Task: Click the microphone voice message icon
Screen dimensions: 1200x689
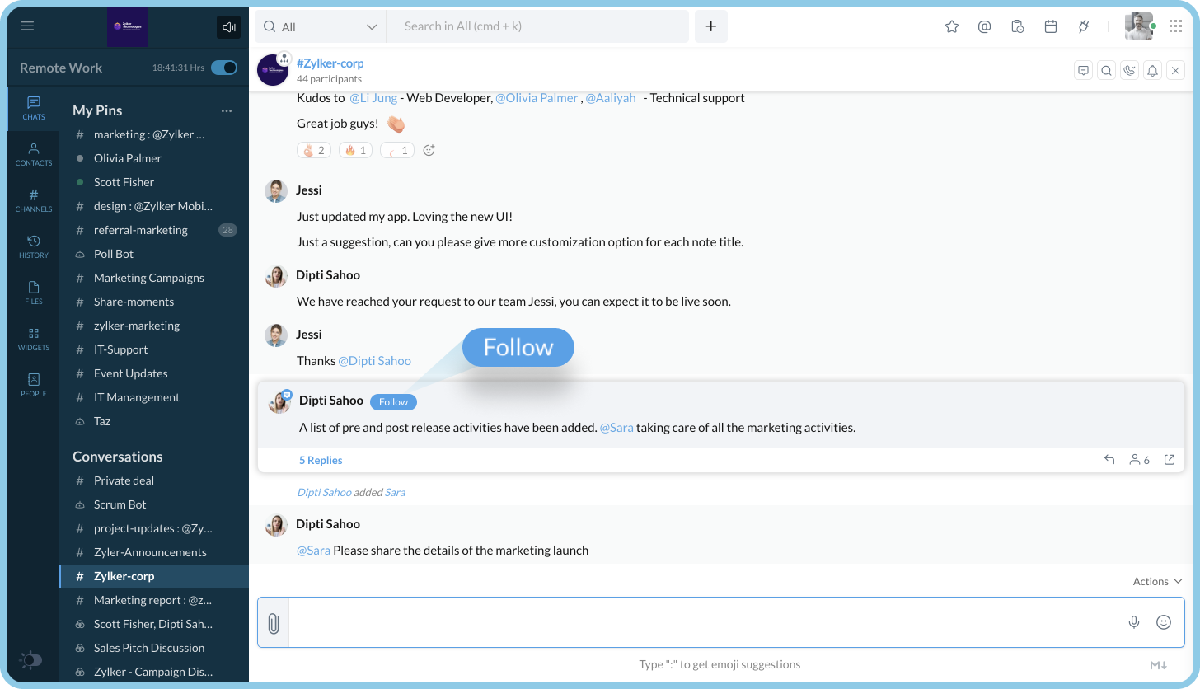Action: coord(1134,622)
